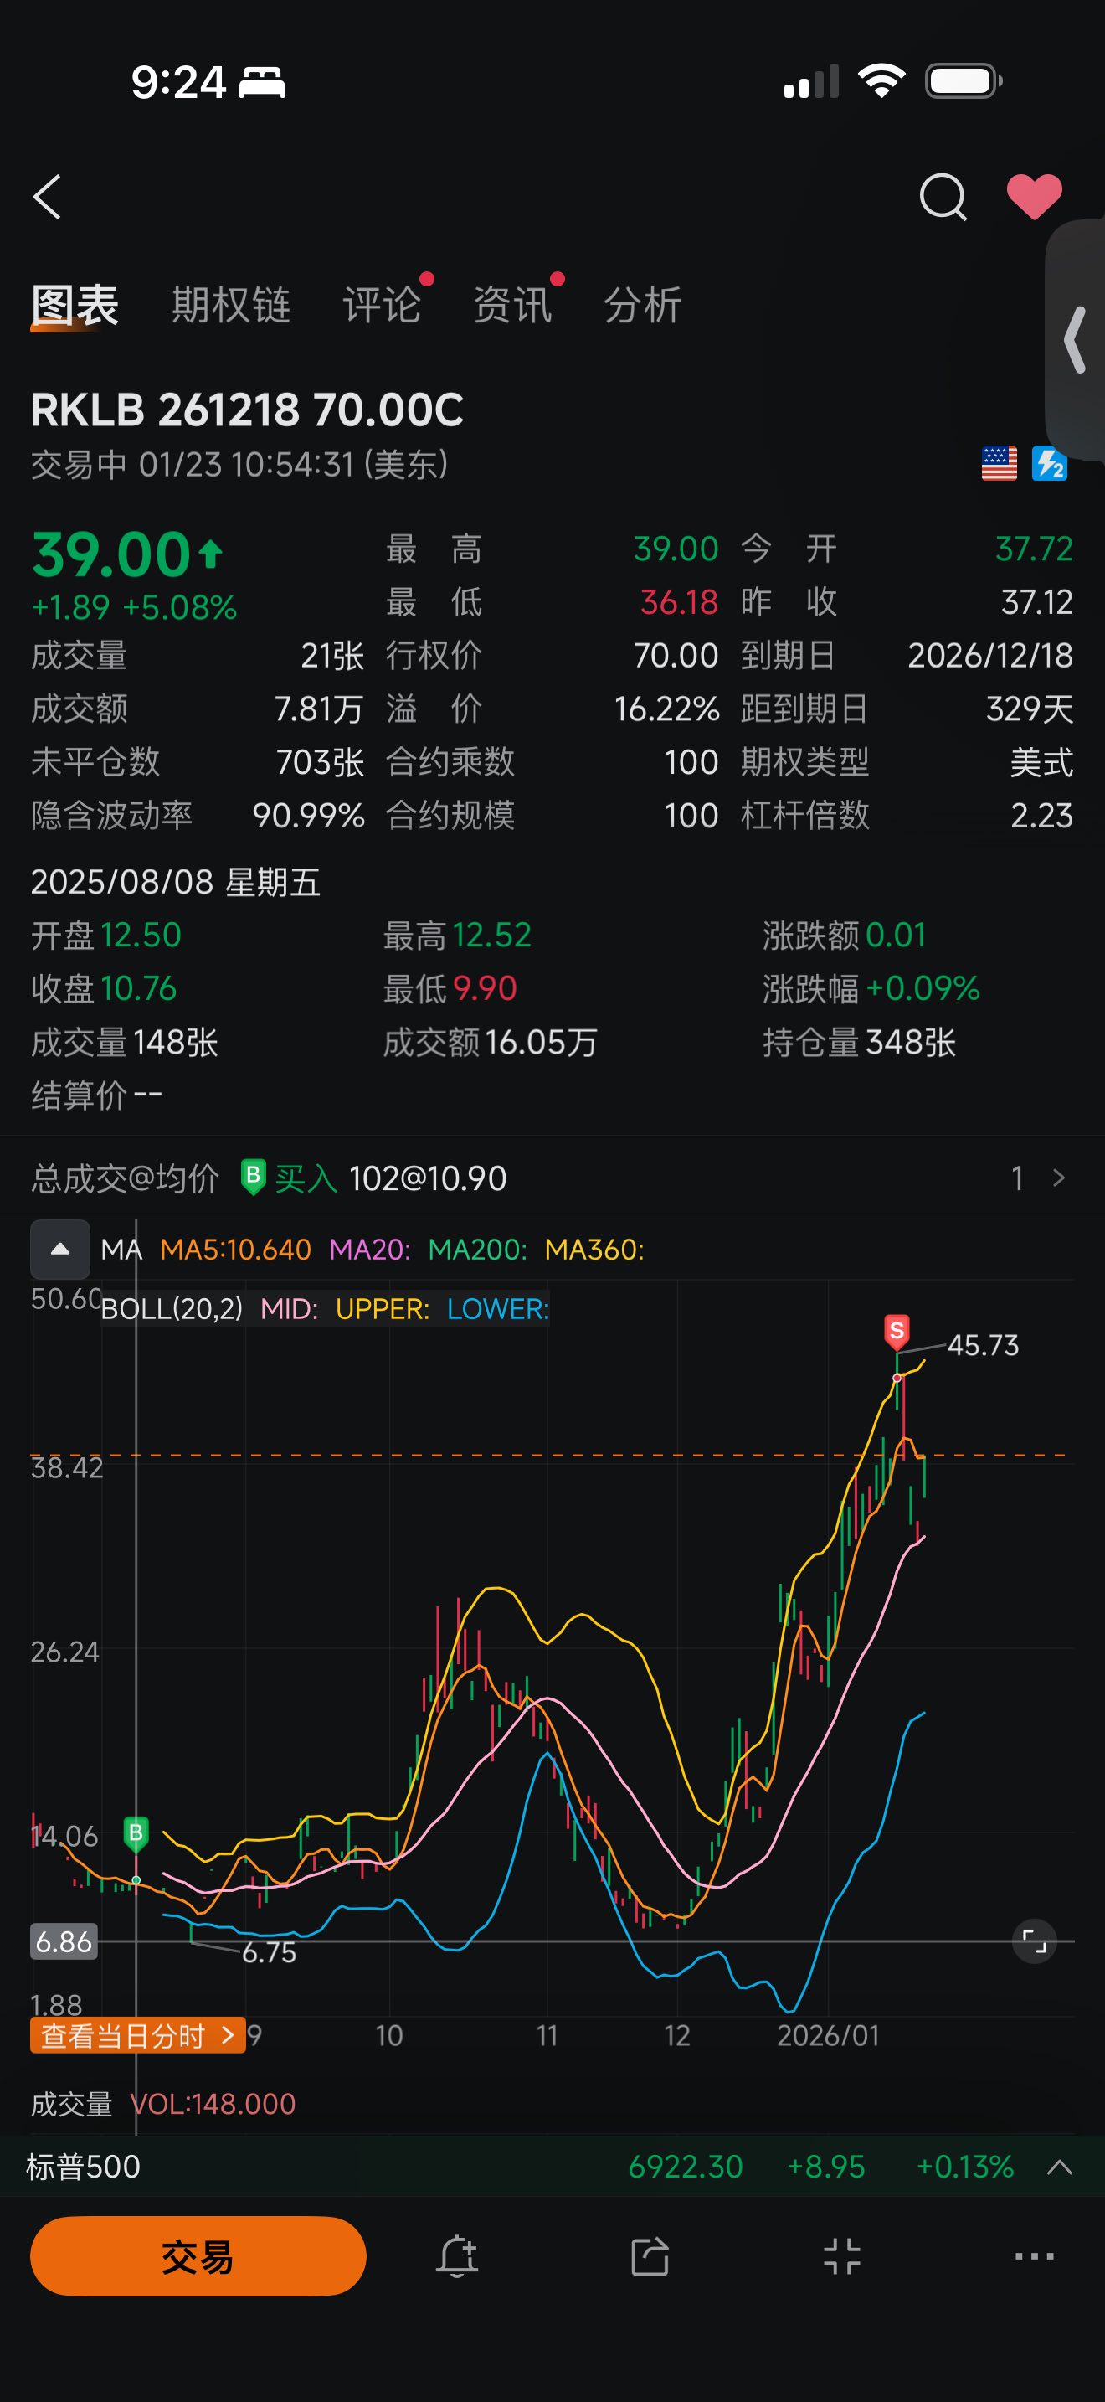Tap the shrink-arrows icon in bottom bar

coord(842,2256)
